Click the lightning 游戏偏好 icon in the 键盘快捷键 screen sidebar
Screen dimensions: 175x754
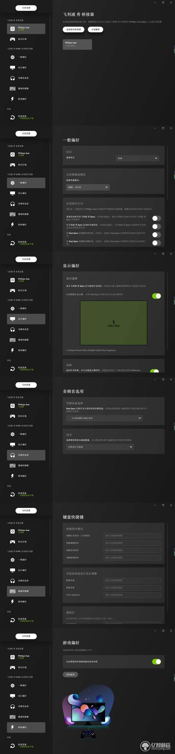click(x=13, y=602)
